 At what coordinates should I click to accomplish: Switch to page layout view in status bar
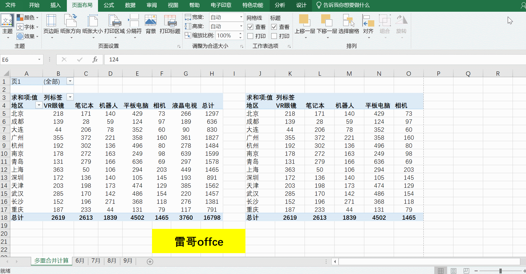tap(453, 271)
